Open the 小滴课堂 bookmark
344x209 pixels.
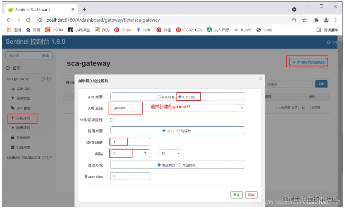tap(79, 30)
